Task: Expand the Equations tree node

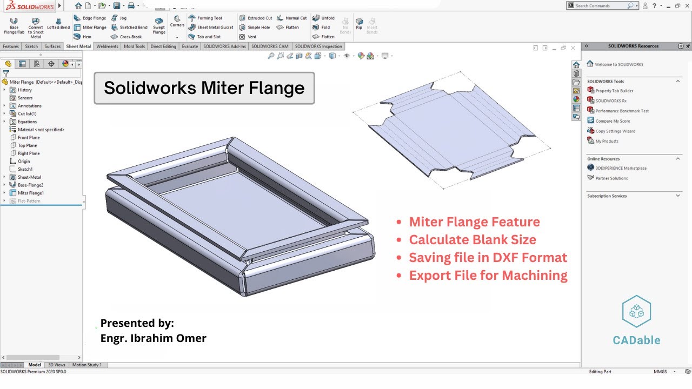Action: point(5,122)
